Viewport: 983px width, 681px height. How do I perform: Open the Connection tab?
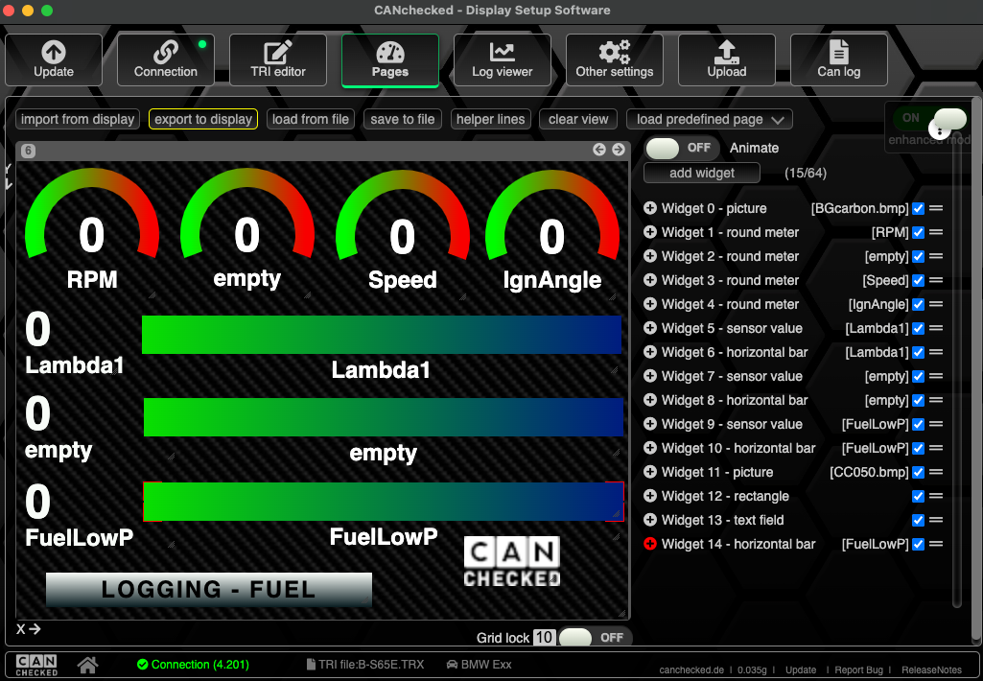click(x=166, y=59)
